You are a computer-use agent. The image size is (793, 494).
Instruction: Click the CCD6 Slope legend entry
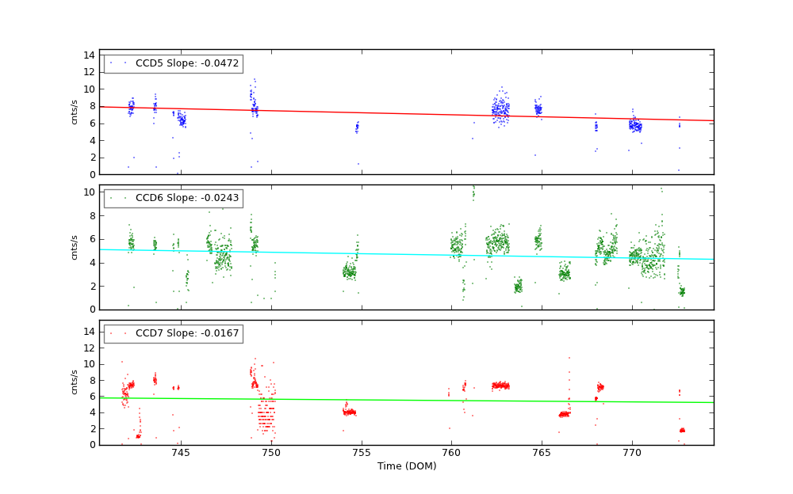pos(186,199)
